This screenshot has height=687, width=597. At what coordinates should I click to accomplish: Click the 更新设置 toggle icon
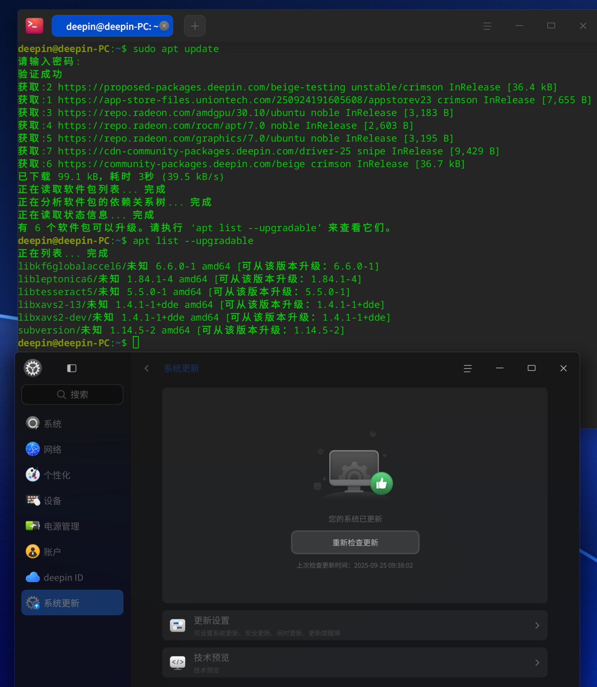(178, 626)
